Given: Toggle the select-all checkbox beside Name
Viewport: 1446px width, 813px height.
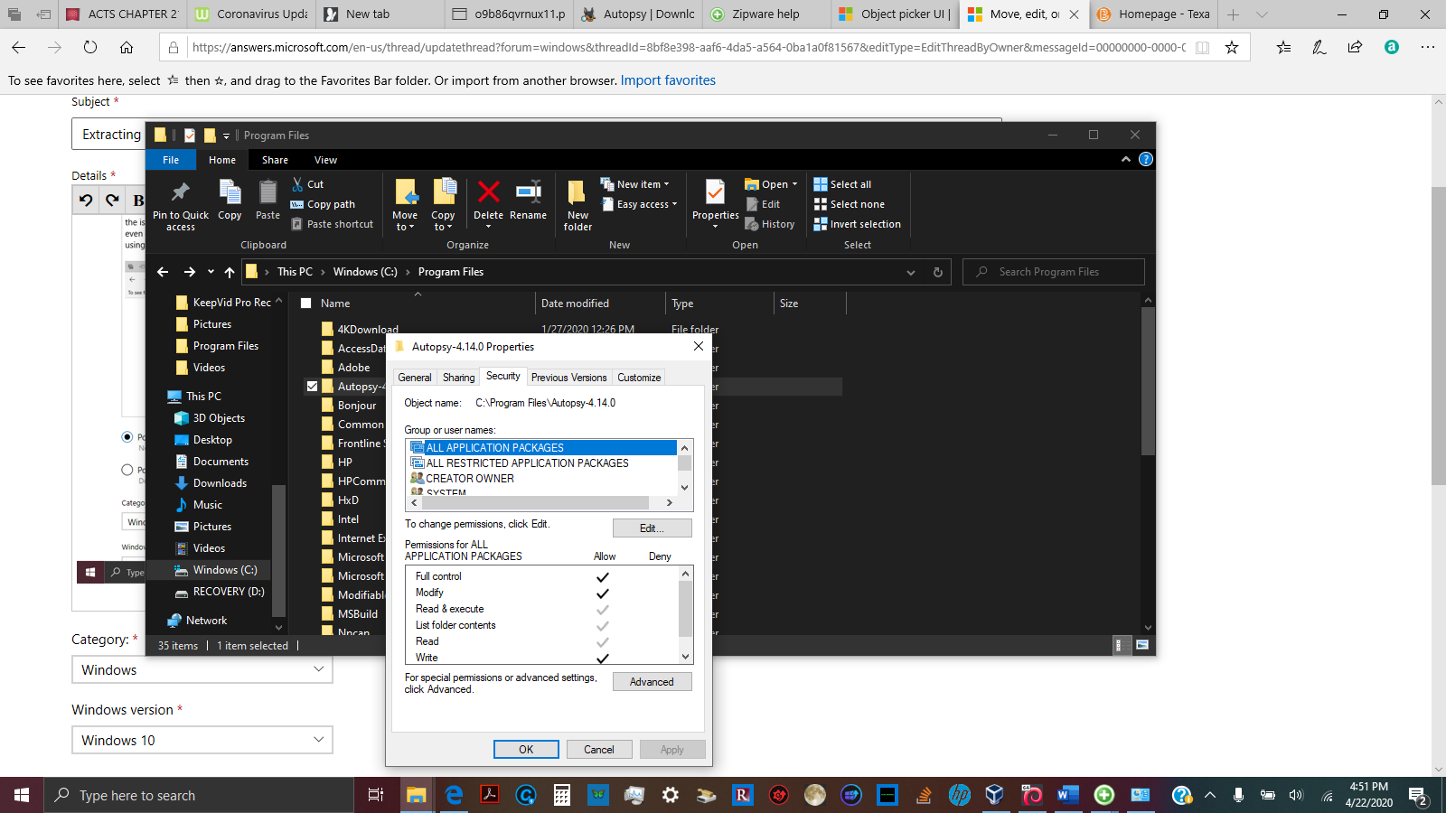Looking at the screenshot, I should [305, 304].
